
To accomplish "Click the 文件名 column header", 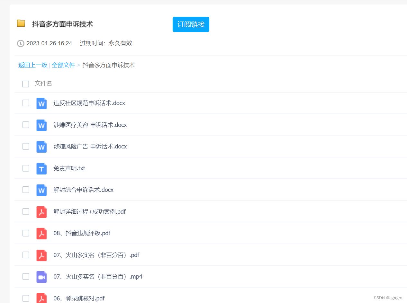I will click(x=44, y=84).
